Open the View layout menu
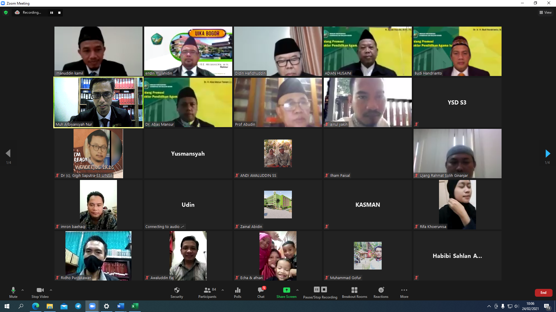 click(545, 12)
